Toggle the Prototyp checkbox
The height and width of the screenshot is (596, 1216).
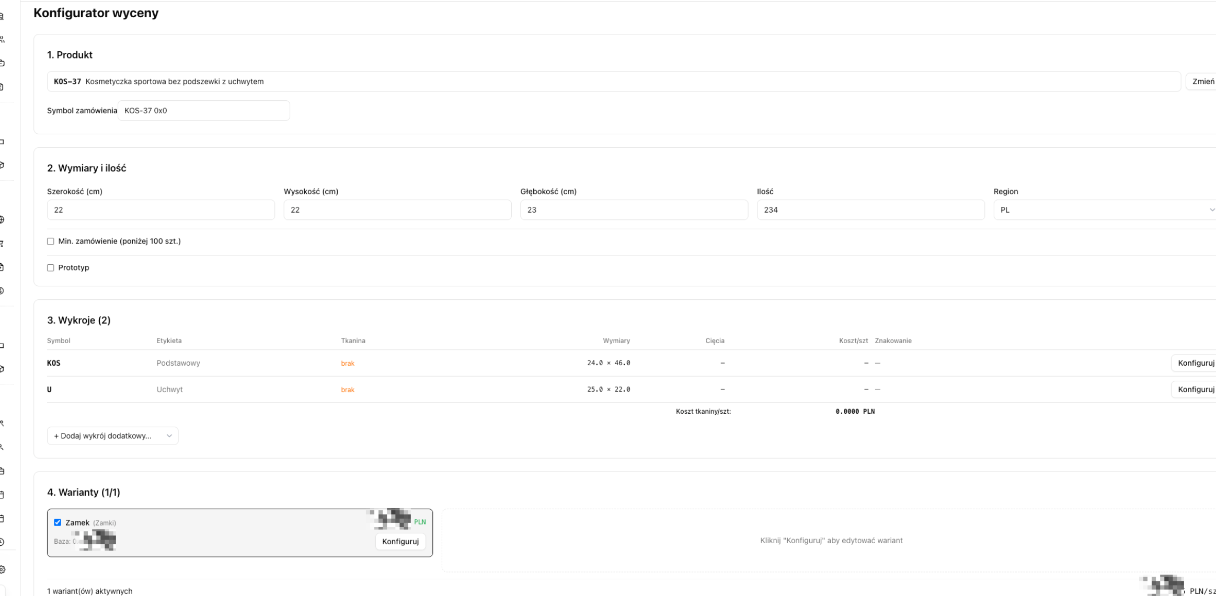(x=51, y=267)
